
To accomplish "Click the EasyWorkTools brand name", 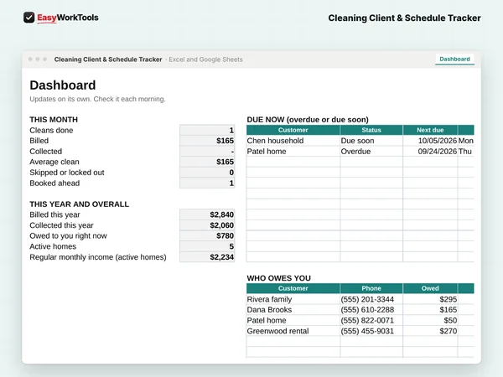I will tap(68, 18).
